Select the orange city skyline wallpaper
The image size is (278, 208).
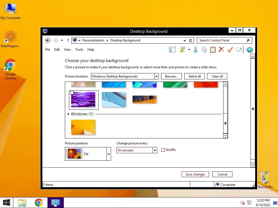point(144,99)
